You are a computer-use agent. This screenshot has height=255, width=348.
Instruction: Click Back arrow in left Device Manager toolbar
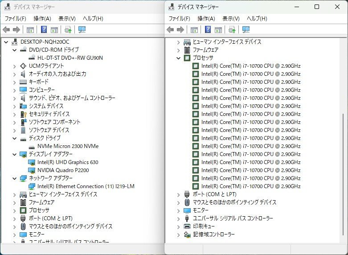[6, 29]
